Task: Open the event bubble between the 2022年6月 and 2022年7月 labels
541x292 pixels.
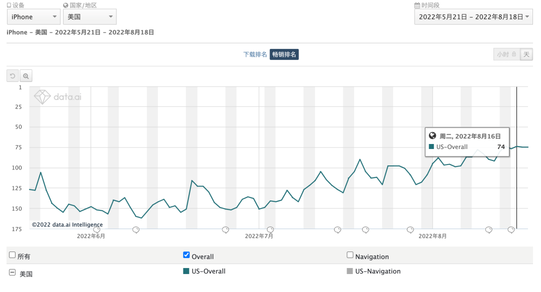Action: tap(136, 229)
